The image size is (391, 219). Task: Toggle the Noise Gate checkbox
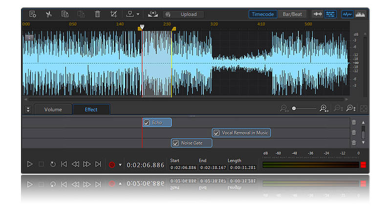(x=175, y=143)
